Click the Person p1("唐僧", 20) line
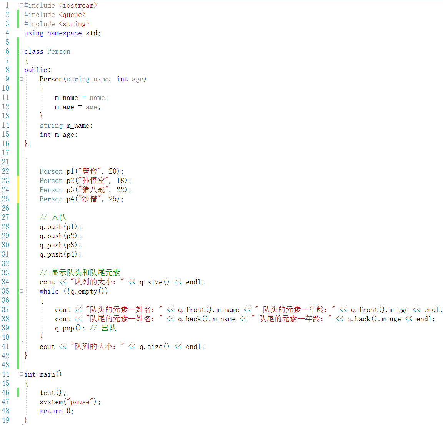The image size is (443, 425). [82, 171]
